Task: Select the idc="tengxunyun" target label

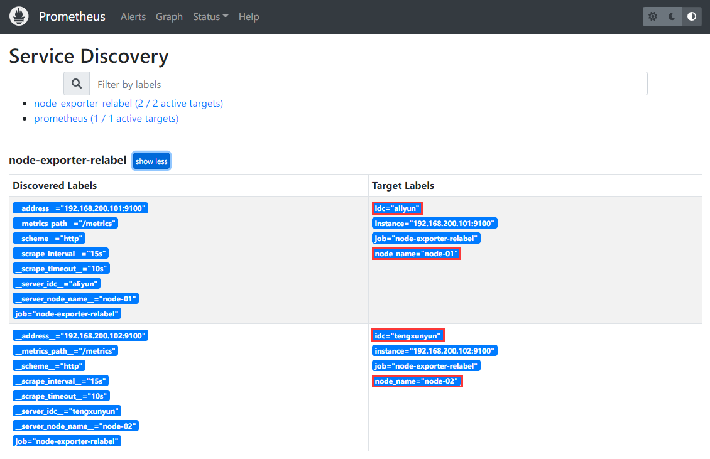Action: pyautogui.click(x=408, y=336)
